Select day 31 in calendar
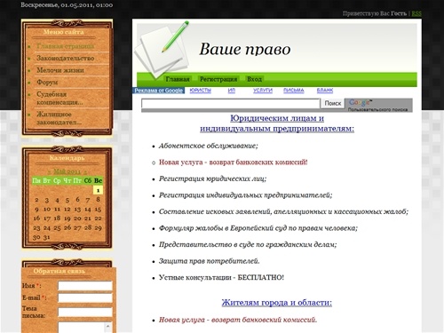444x333 pixels. tap(47, 237)
